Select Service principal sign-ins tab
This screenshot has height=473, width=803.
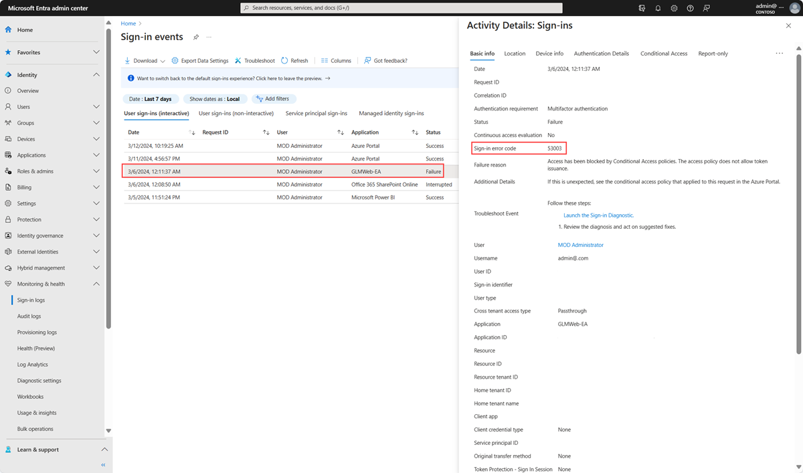tap(316, 113)
